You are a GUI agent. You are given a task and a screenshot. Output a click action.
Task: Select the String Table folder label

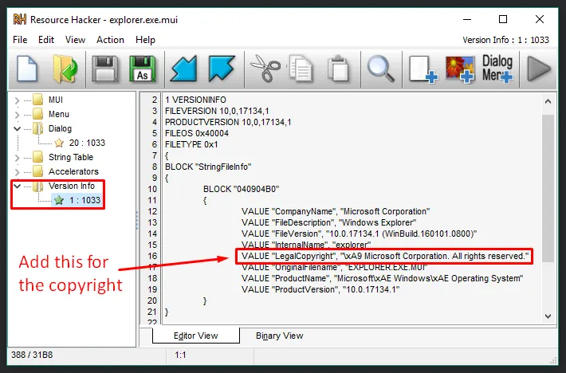click(71, 157)
